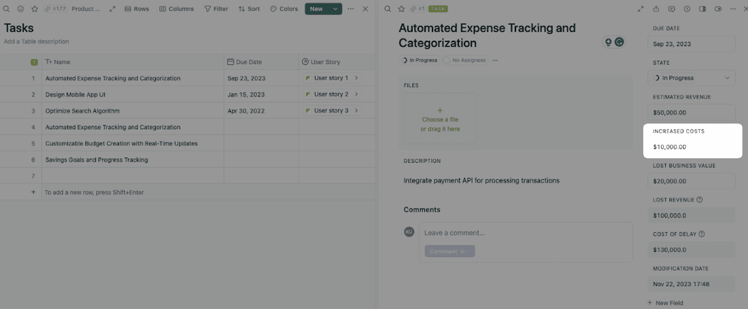Star the Tasks table as favorite
This screenshot has width=748, height=309.
35,9
